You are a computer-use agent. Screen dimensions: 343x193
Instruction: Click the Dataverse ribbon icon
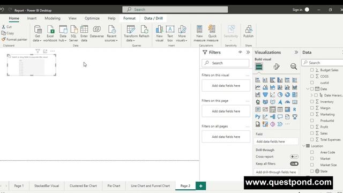click(x=96, y=32)
